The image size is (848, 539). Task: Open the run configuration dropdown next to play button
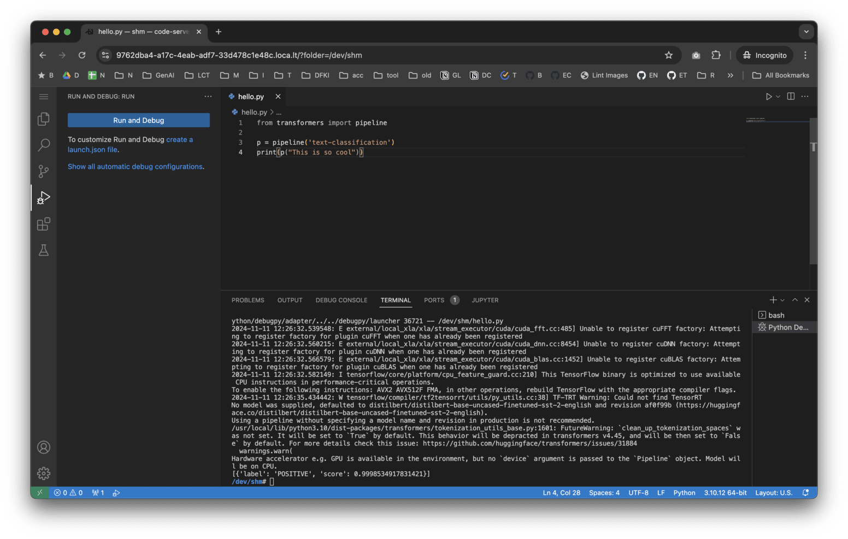coord(777,96)
